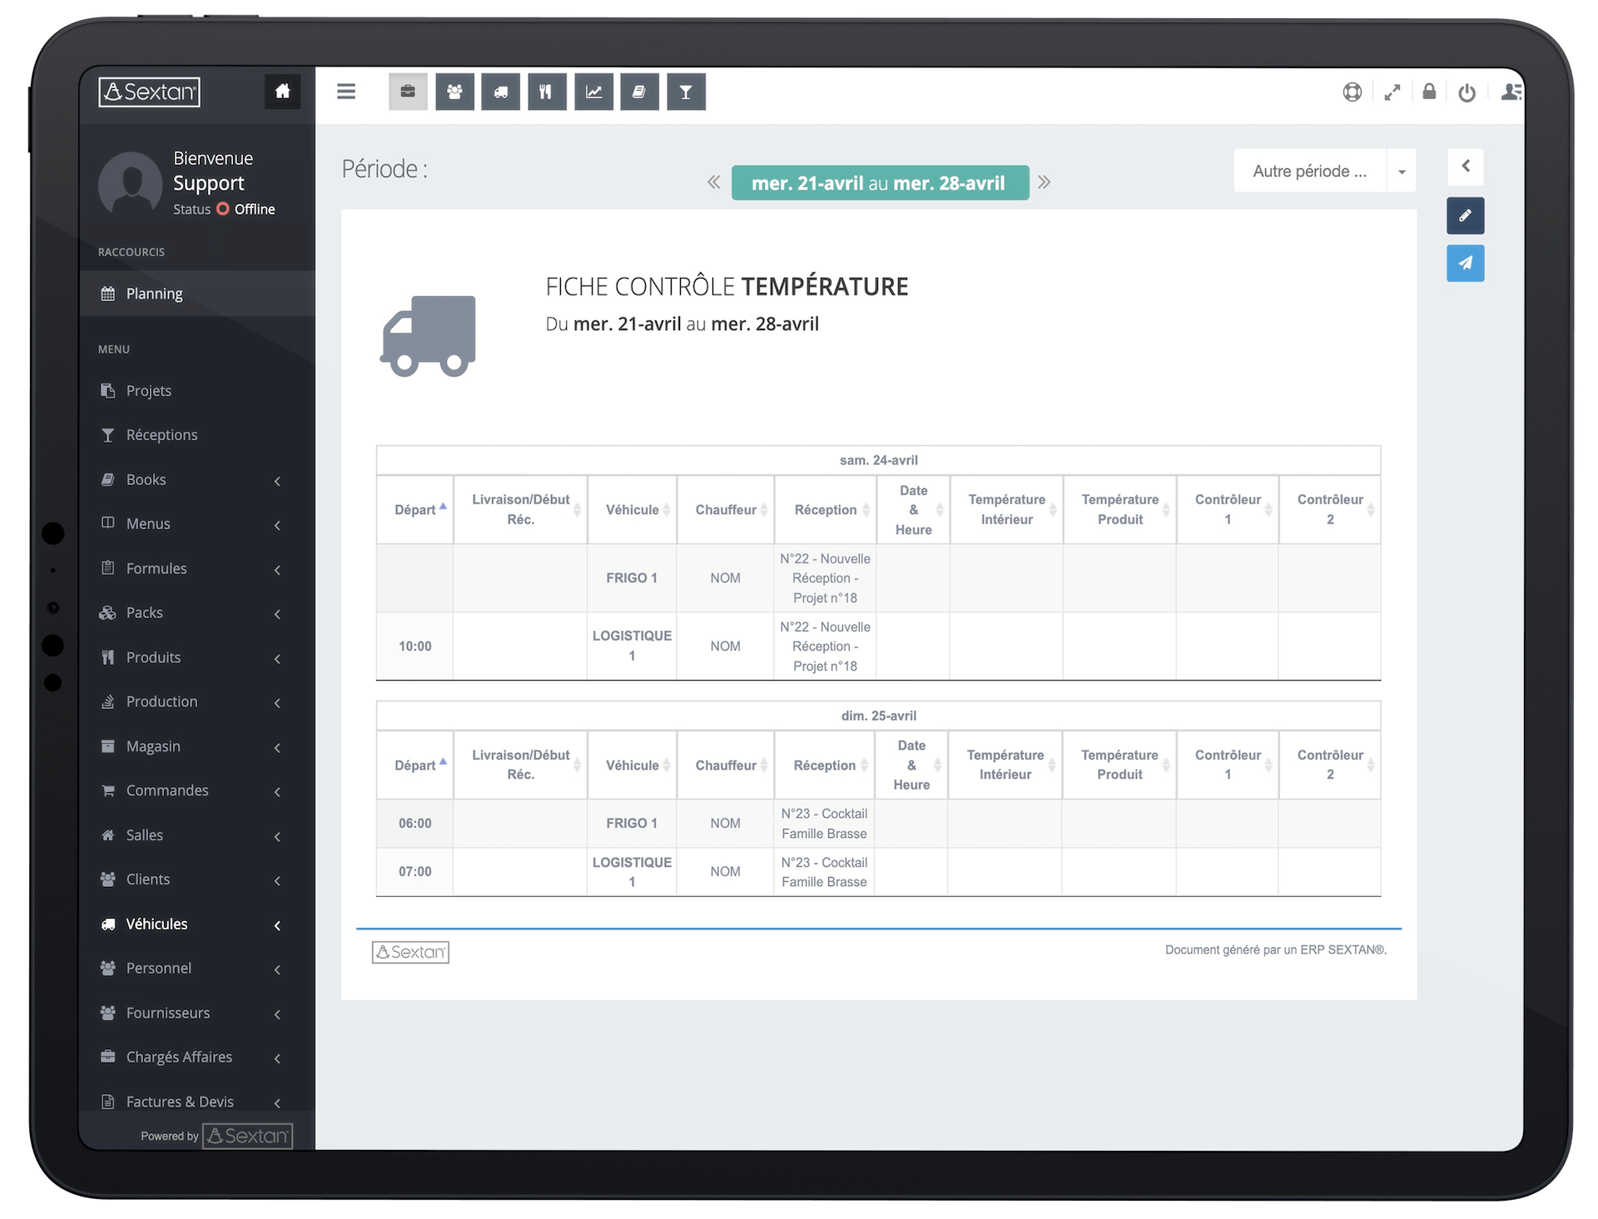Advance to next period with the right arrow

1045,182
